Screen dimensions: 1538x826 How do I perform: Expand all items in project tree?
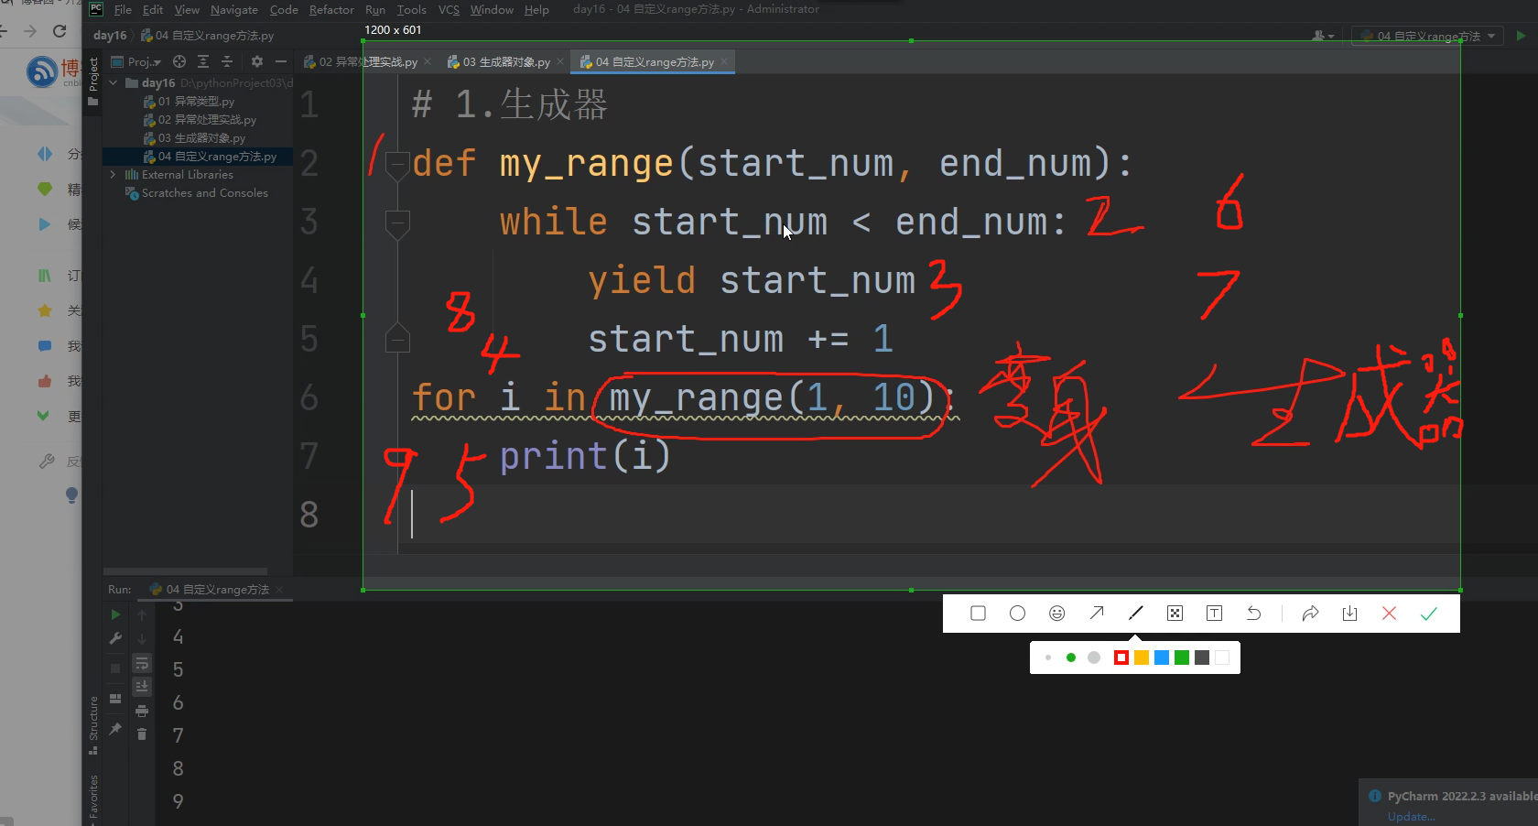[x=203, y=61]
